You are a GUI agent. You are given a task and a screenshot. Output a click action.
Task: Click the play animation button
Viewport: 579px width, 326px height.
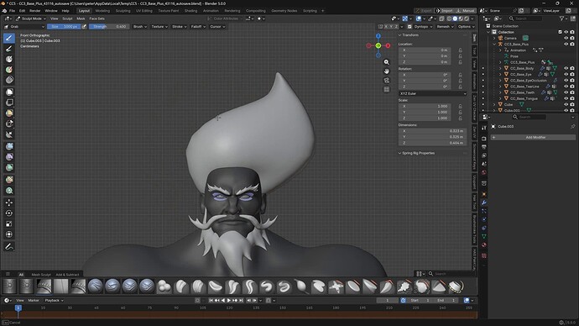pyautogui.click(x=229, y=301)
